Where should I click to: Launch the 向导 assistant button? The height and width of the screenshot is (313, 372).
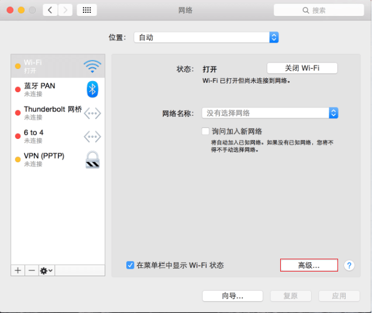(x=233, y=296)
